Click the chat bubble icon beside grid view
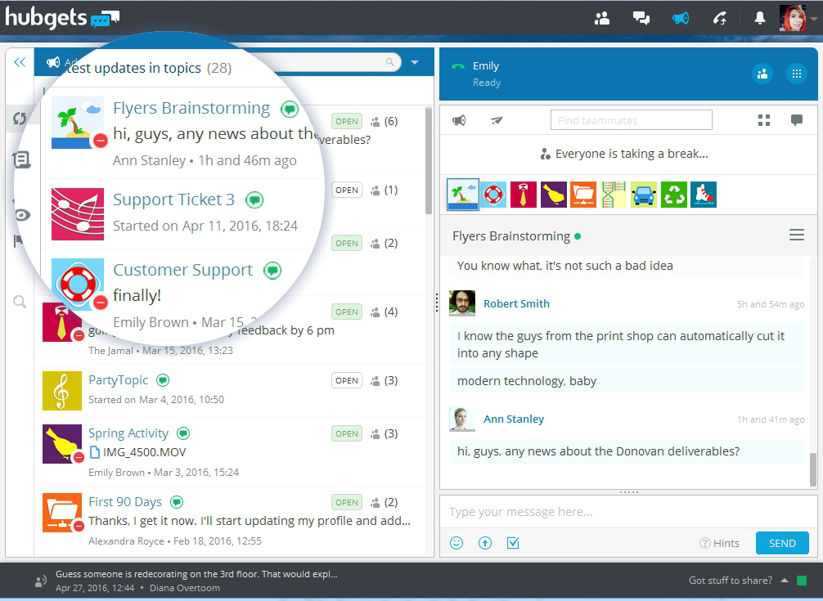This screenshot has width=823, height=601. (797, 121)
